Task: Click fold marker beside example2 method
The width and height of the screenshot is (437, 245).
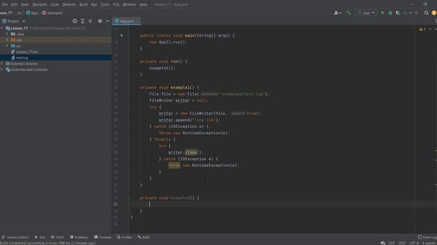Action: pos(129,198)
